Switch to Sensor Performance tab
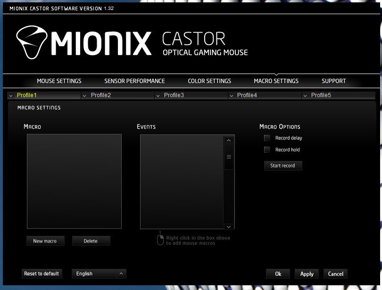 tap(134, 81)
